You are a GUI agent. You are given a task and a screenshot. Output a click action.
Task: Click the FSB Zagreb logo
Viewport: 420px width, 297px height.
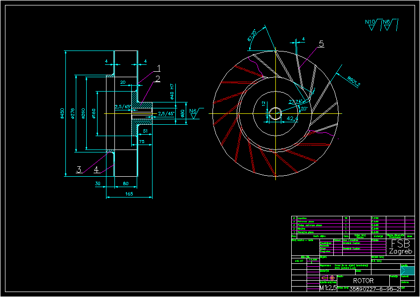pos(401,247)
